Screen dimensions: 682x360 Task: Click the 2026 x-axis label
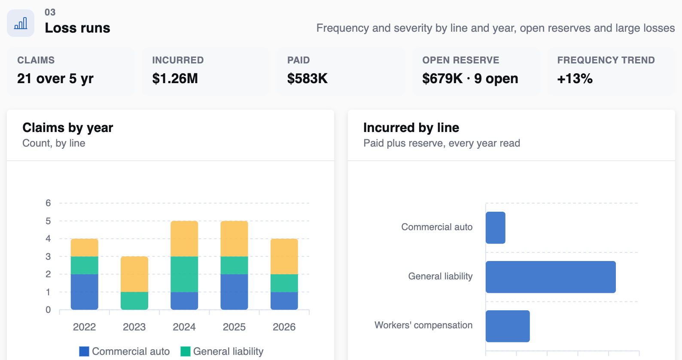coord(284,327)
